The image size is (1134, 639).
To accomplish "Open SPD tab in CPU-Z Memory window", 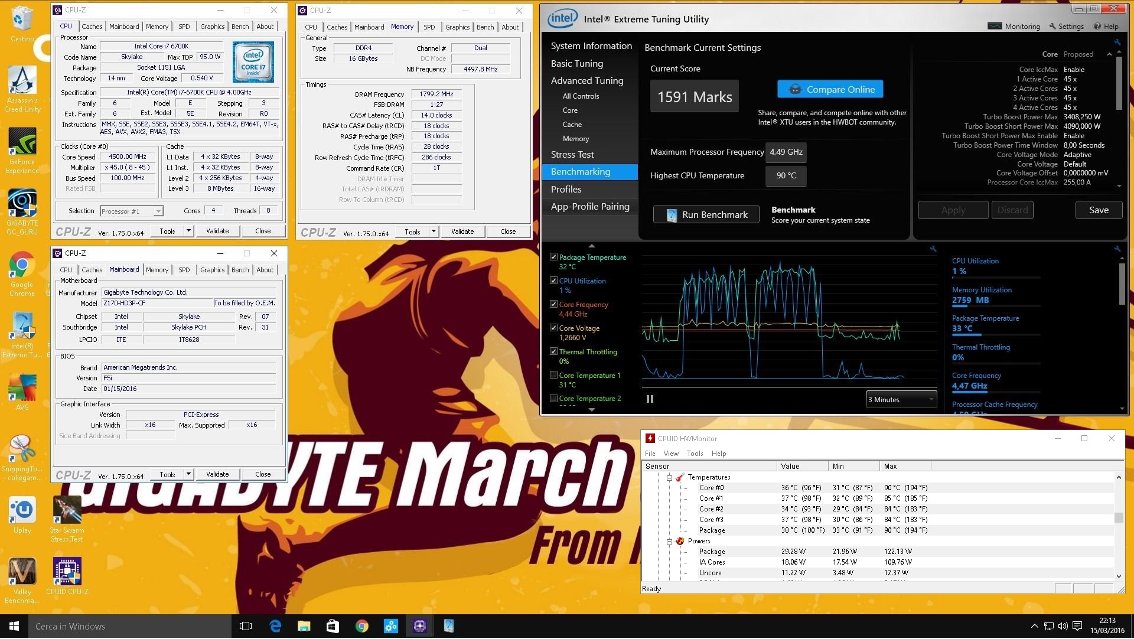I will click(x=429, y=27).
